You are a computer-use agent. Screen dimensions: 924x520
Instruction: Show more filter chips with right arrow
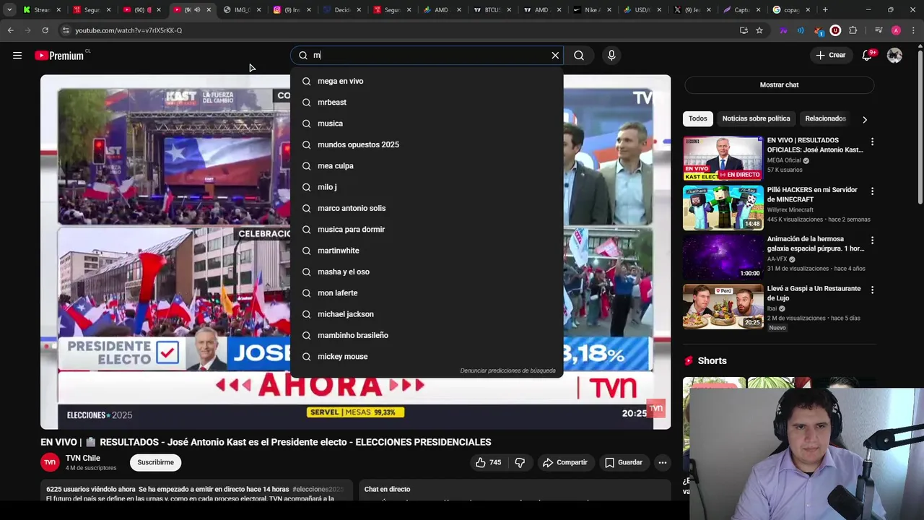864,119
